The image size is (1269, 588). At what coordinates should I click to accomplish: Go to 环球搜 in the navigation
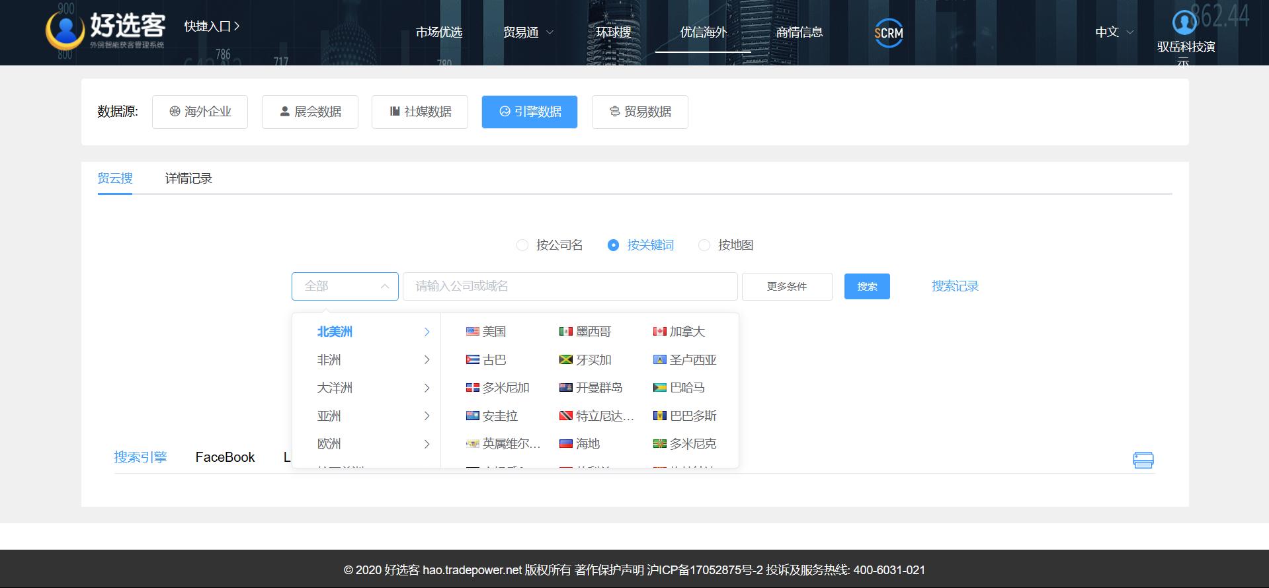(x=614, y=32)
